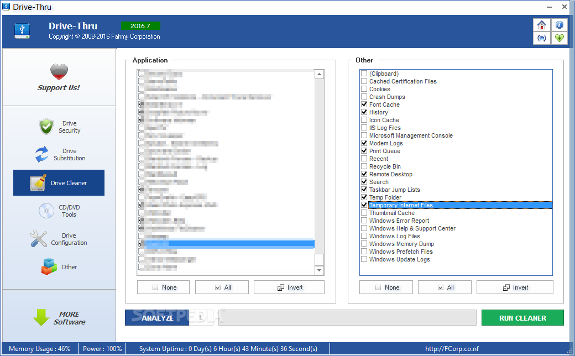
Task: Select highlighted row in Application list
Action: pos(227,243)
